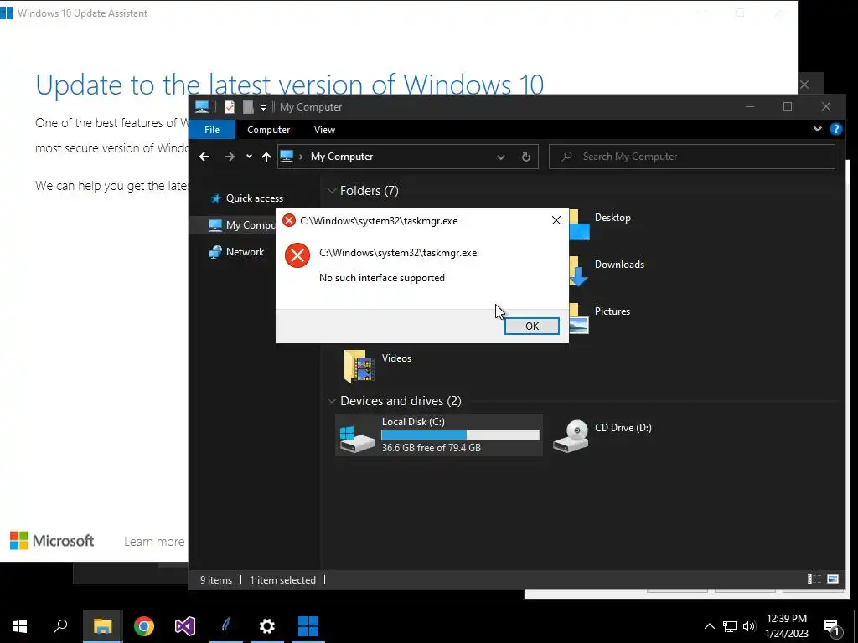
Task: Open the View ribbon tab
Action: point(324,130)
